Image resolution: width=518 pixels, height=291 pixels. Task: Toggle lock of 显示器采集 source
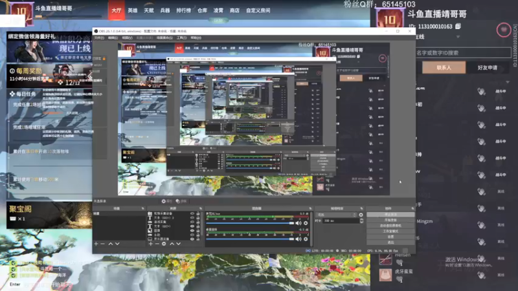click(198, 239)
